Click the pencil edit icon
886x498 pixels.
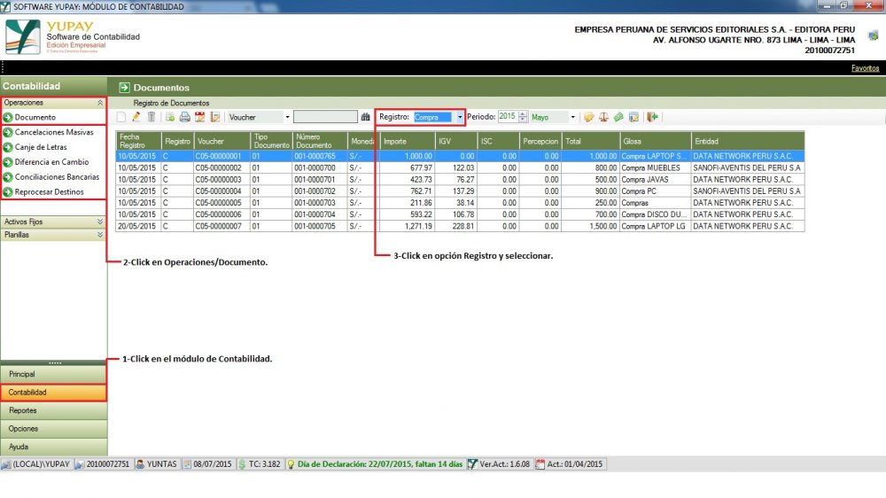pos(136,117)
